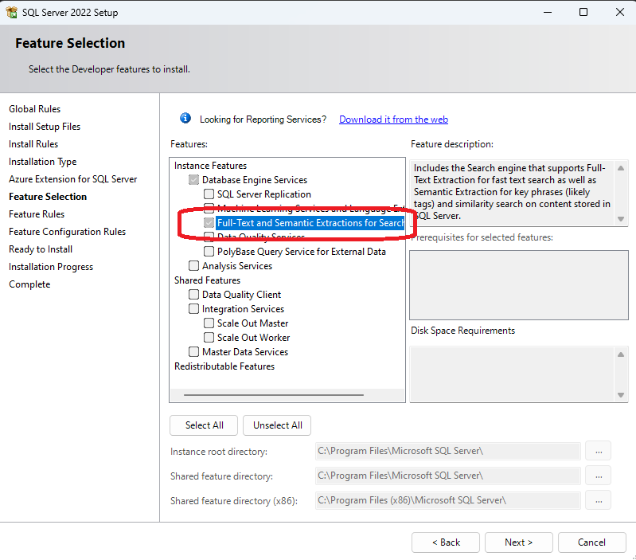This screenshot has height=560, width=636.
Task: Click the Shared feature directory (x86) field
Action: (448, 501)
